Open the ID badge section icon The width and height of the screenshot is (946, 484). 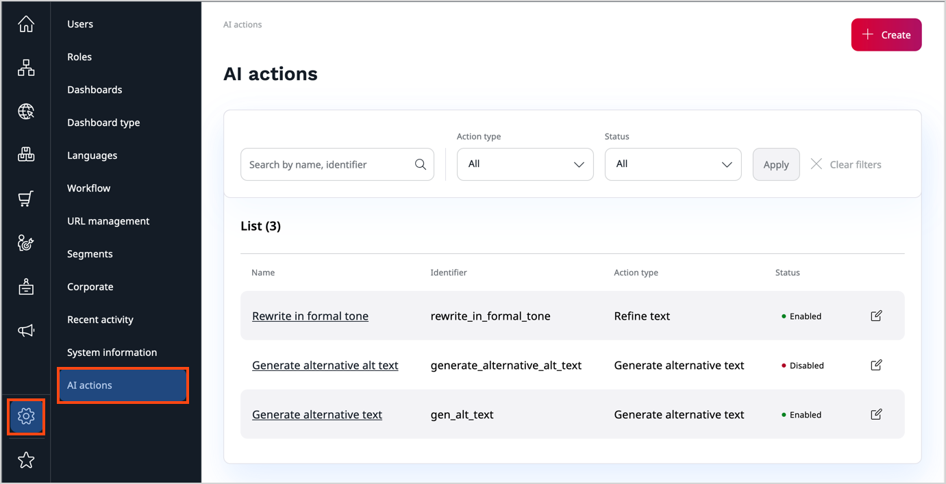click(25, 286)
